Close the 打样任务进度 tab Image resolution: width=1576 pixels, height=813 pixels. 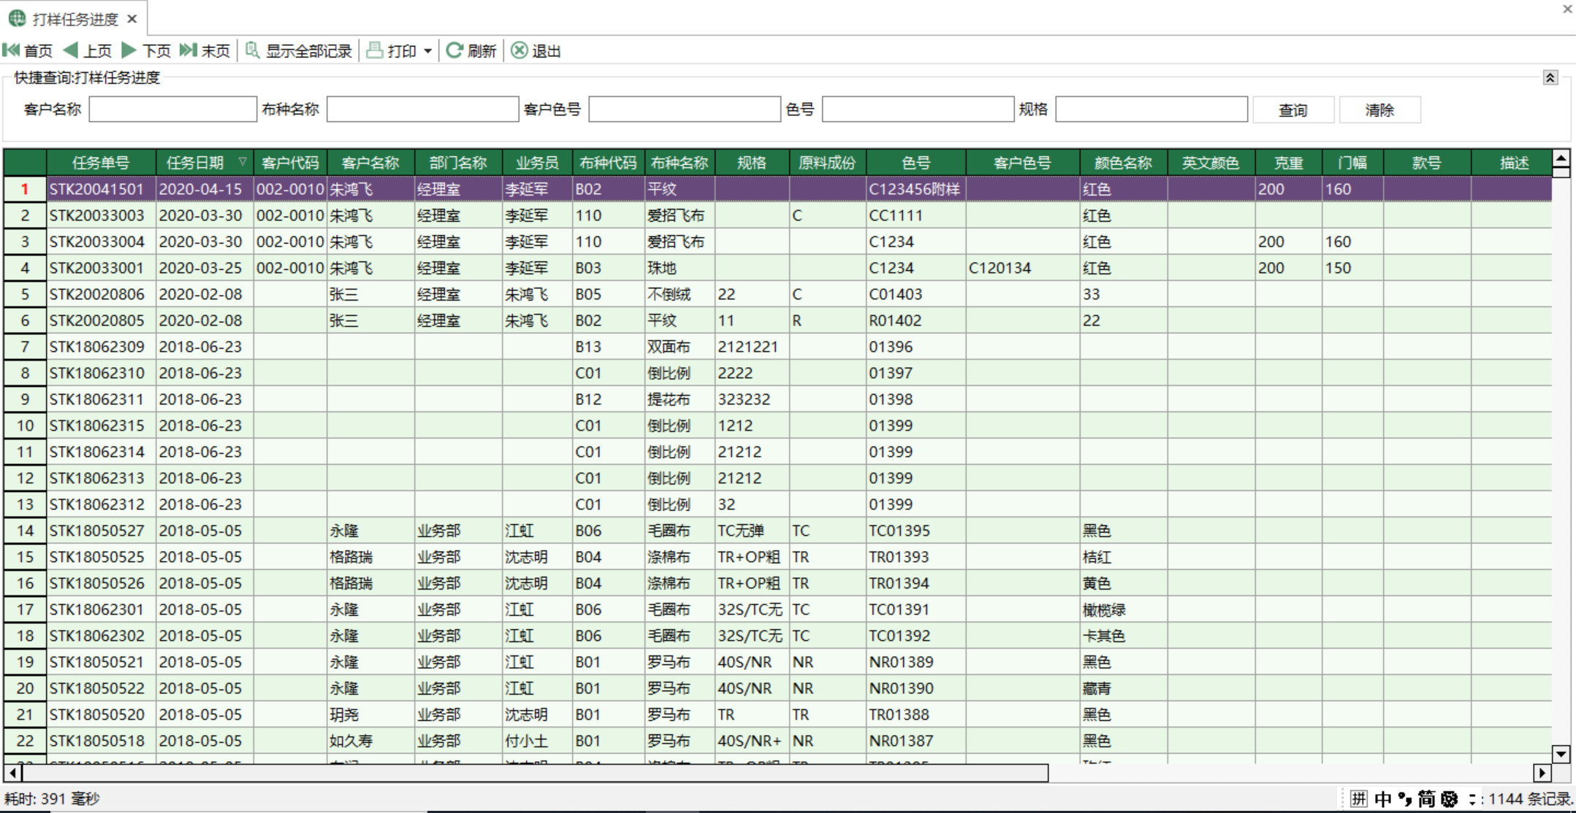pyautogui.click(x=132, y=19)
